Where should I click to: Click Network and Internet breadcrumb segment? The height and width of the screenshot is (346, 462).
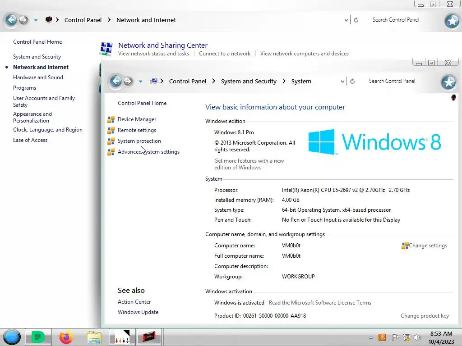146,20
